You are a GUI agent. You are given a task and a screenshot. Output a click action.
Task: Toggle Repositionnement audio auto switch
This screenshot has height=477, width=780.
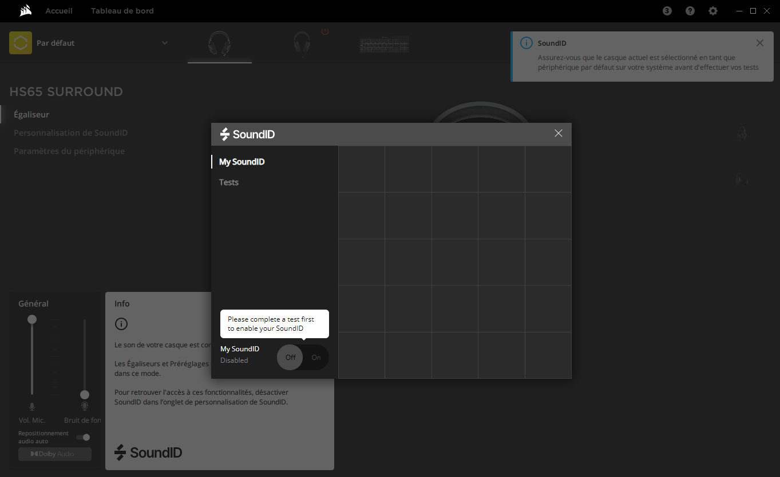[x=84, y=438]
